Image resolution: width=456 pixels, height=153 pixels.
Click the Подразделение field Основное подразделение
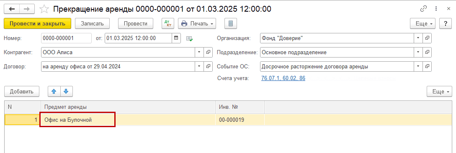(337, 52)
